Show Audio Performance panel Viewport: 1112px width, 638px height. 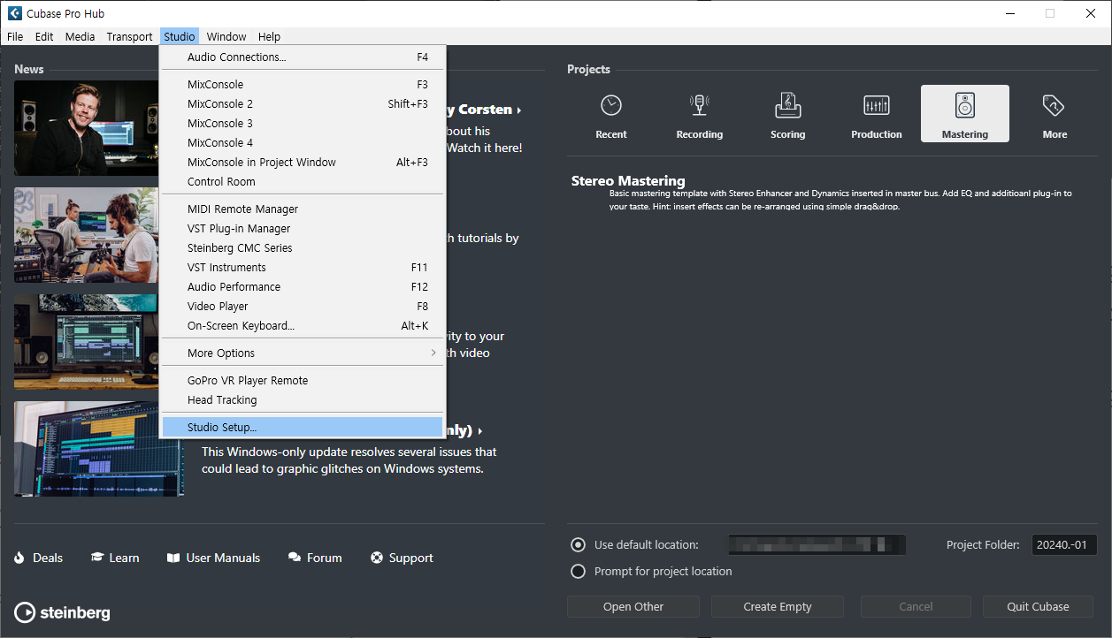pos(303,286)
